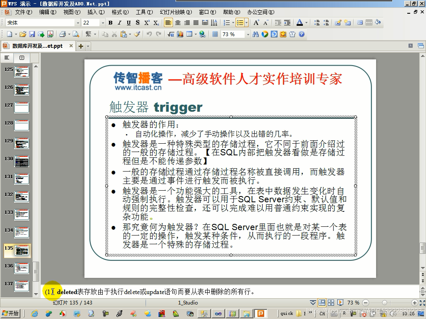Insert a table
The width and height of the screenshot is (426, 319).
[x=189, y=34]
